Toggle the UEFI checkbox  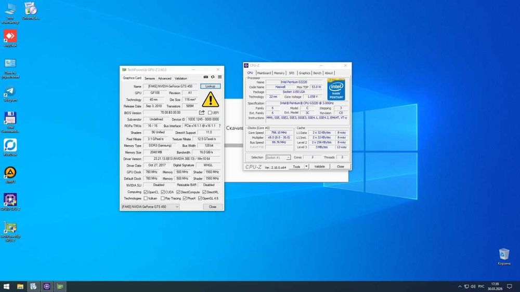210,113
